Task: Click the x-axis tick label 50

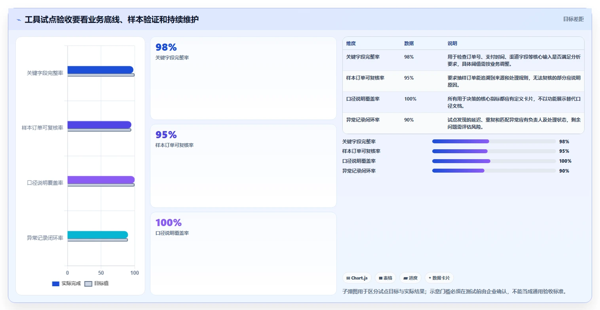Action: tap(101, 273)
